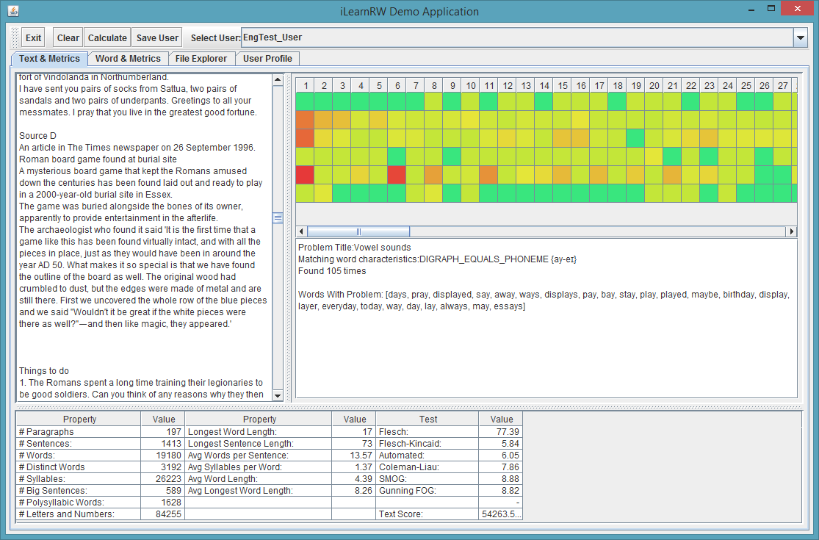Click the '# Big Sentences:' row

click(x=79, y=490)
